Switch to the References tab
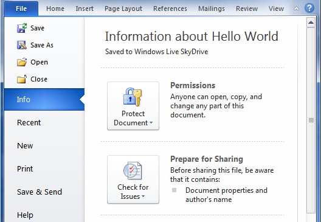This screenshot has width=321, height=222. 170,9
